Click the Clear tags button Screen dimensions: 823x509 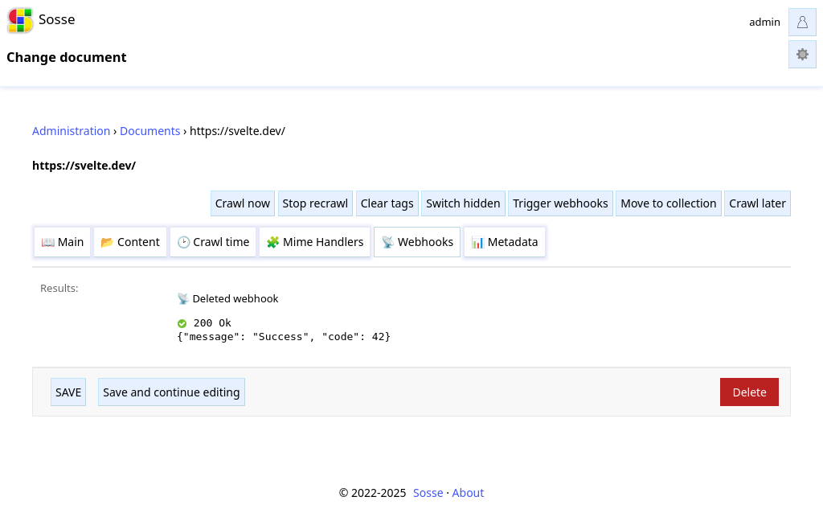(x=387, y=203)
